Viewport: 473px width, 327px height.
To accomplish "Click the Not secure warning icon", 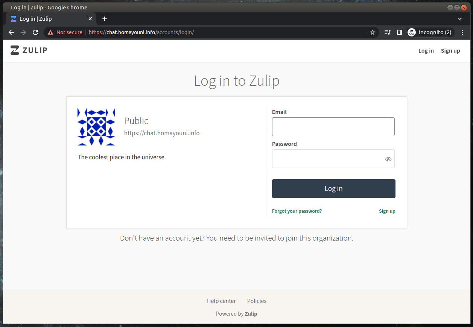I will click(x=50, y=32).
